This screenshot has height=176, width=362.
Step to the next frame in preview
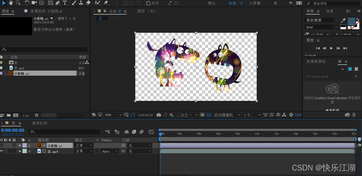(338, 48)
